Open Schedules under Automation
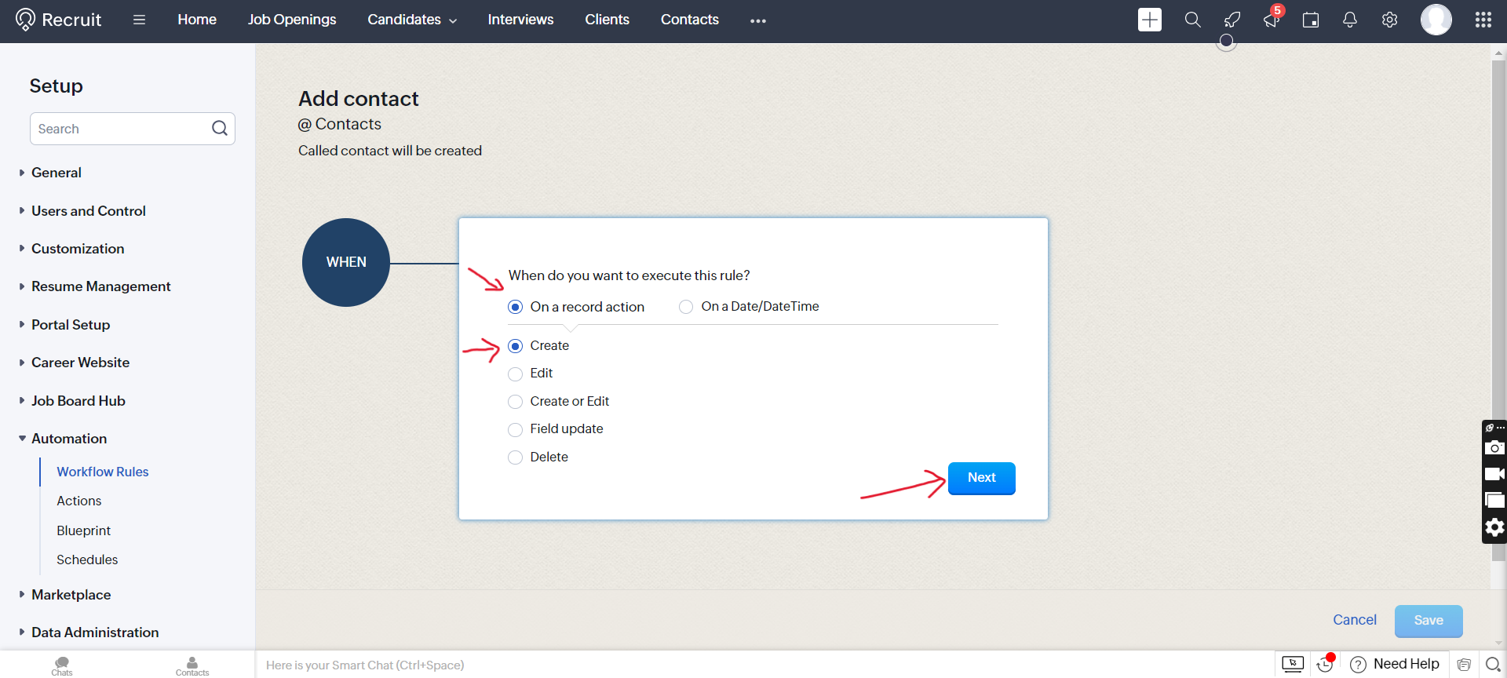Image resolution: width=1507 pixels, height=678 pixels. click(87, 560)
